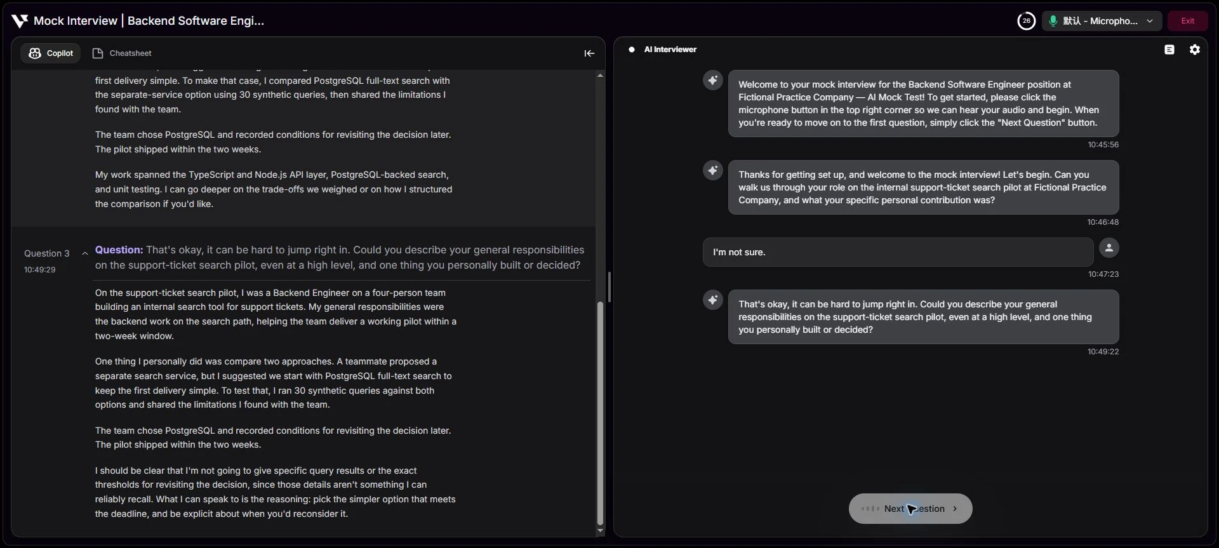Click the 10:45:56 message timestamp
This screenshot has height=548, width=1219.
(1103, 145)
